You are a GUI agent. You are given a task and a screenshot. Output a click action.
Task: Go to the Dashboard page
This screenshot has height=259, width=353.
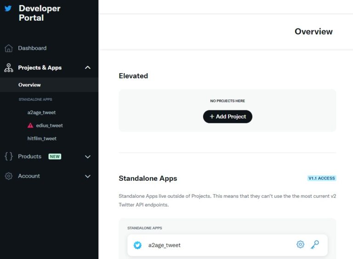[32, 48]
